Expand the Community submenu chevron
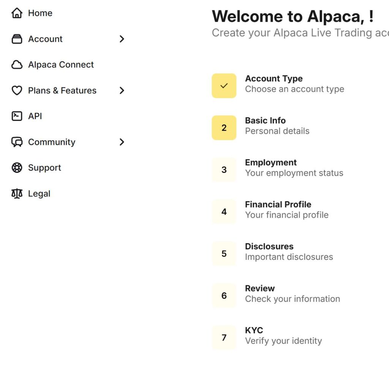 (122, 142)
